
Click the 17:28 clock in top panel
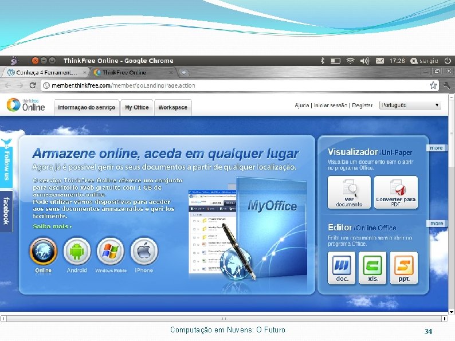point(397,61)
